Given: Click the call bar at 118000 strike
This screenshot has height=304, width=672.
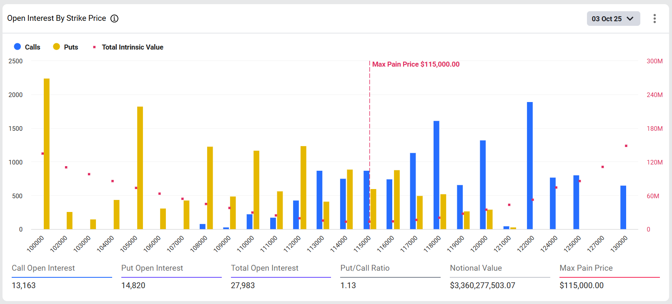Looking at the screenshot, I should [436, 175].
